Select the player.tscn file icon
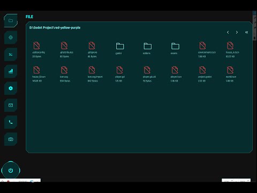The height and width of the screenshot is (193, 257). pos(175,70)
